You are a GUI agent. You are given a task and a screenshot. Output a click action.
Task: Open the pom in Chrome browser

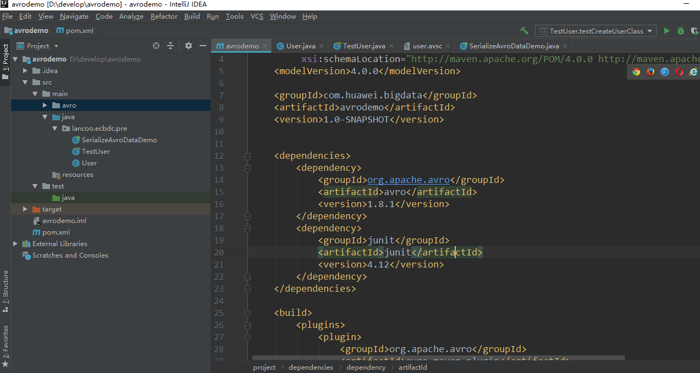pos(636,71)
